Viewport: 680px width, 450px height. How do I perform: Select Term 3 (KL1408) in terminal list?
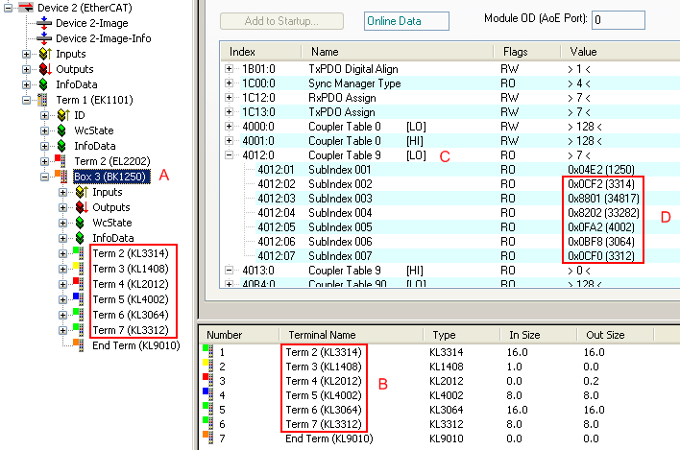[323, 367]
